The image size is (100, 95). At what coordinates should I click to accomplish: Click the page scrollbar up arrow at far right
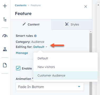click(x=98, y=5)
